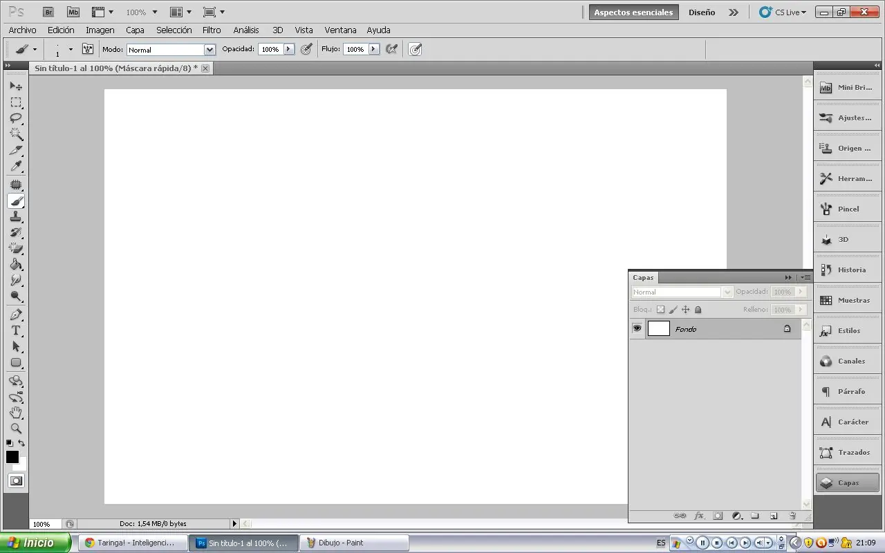This screenshot has height=553, width=885.
Task: Select the Aspectos esenciales workspace
Action: click(x=633, y=12)
